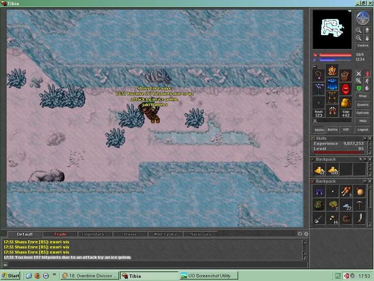The width and height of the screenshot is (374, 281).
Task: Enable offensive full attack mode
Action: click(x=359, y=74)
